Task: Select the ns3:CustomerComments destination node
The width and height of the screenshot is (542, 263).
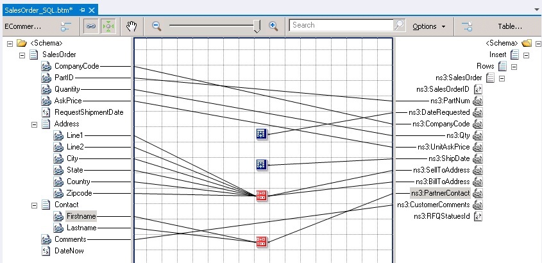Action: (434, 205)
